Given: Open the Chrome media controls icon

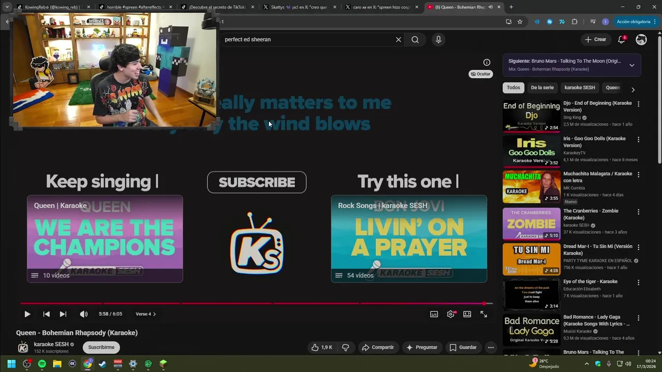Looking at the screenshot, I should coord(593,22).
